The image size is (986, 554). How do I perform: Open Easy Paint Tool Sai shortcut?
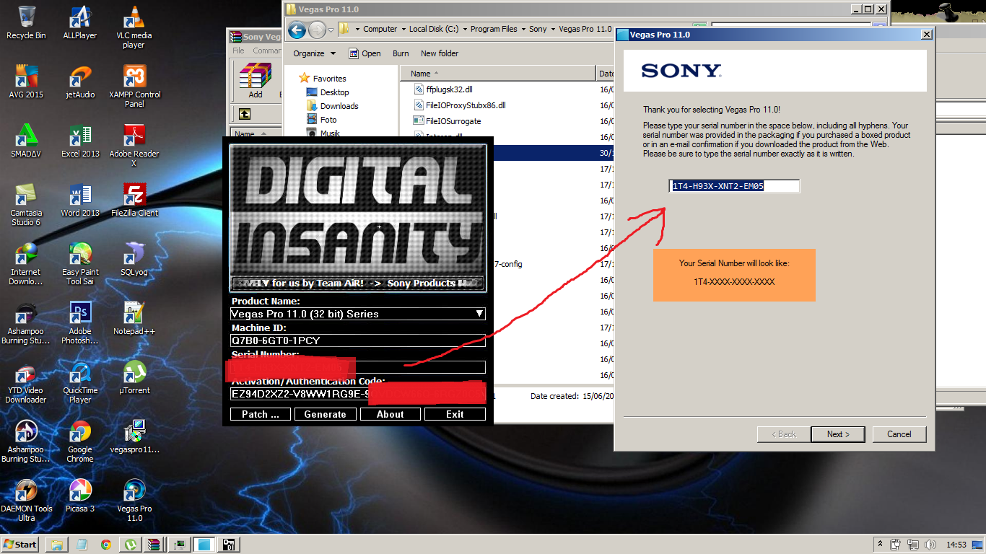click(x=80, y=263)
